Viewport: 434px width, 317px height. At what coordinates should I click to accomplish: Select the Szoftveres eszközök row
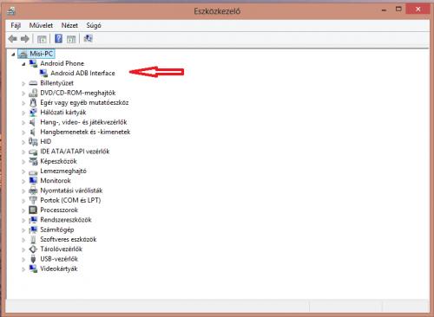click(69, 240)
